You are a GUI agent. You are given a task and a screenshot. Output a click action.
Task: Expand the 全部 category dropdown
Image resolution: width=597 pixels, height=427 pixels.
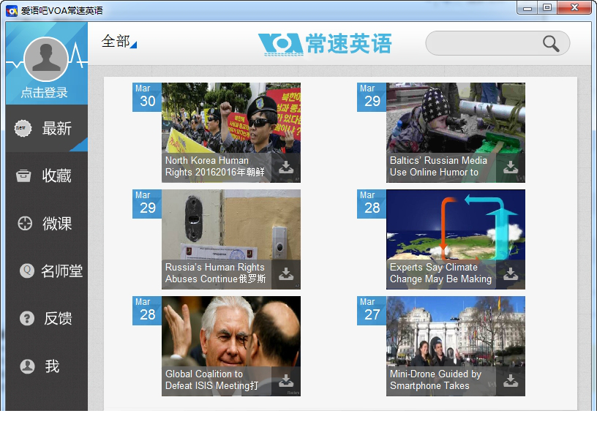pyautogui.click(x=119, y=41)
